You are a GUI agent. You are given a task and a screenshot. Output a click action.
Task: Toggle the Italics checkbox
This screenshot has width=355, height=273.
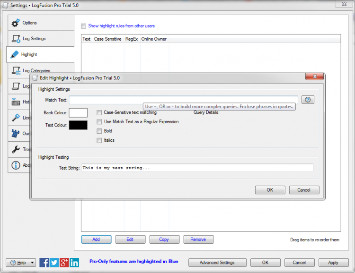[99, 140]
